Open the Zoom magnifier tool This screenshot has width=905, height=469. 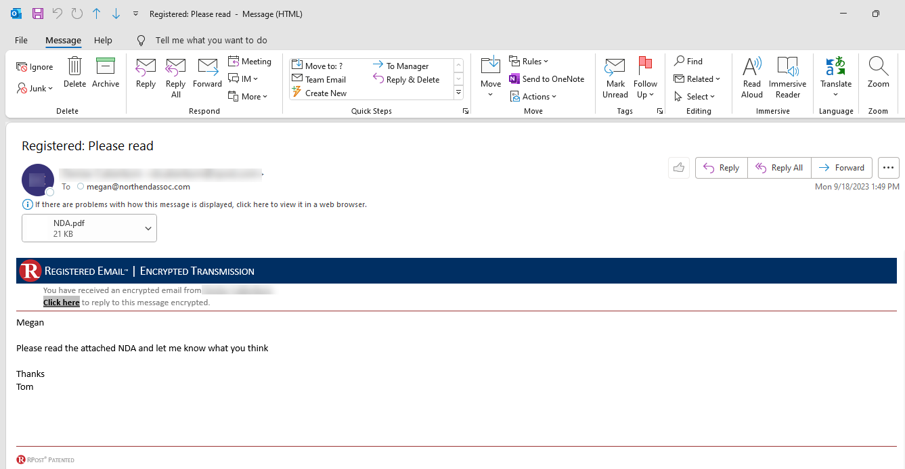(x=879, y=73)
